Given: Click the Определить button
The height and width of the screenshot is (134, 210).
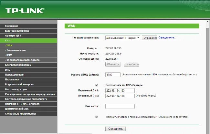Looking at the screenshot, I should point(150,38).
